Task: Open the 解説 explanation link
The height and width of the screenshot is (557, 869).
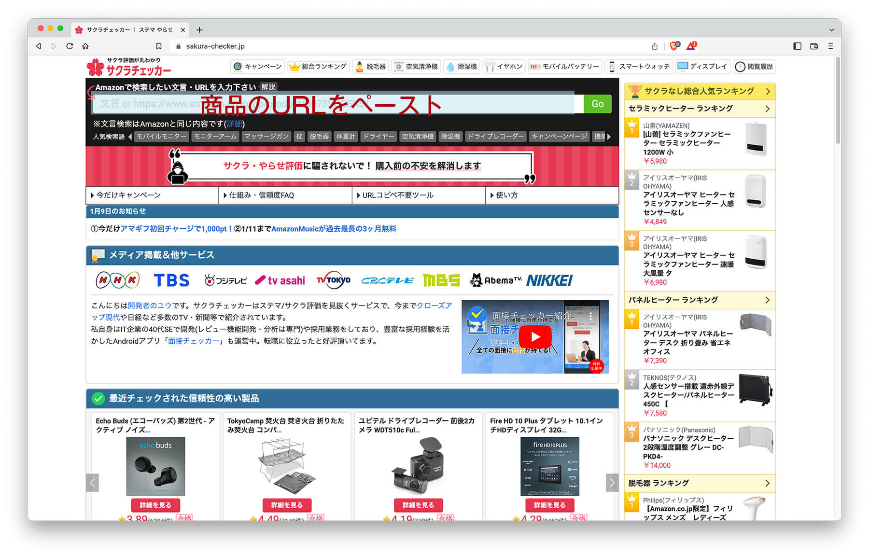Action: [268, 87]
